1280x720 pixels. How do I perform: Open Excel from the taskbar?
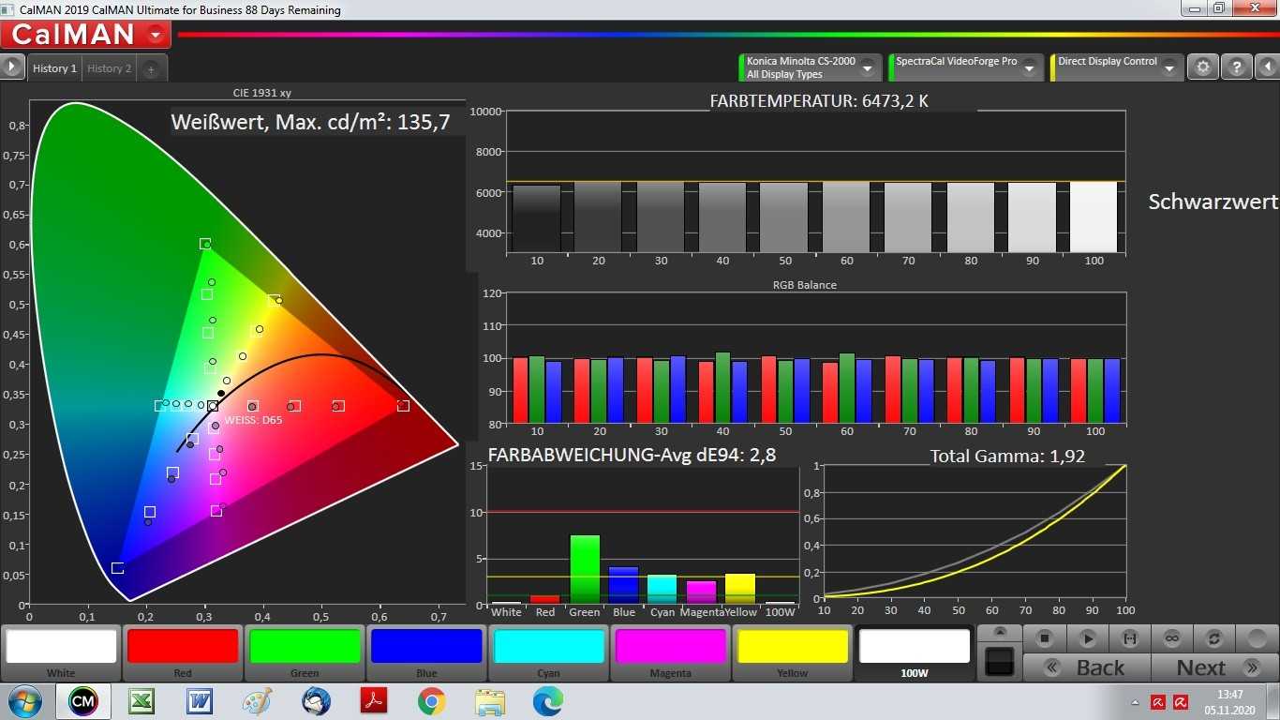click(x=141, y=701)
